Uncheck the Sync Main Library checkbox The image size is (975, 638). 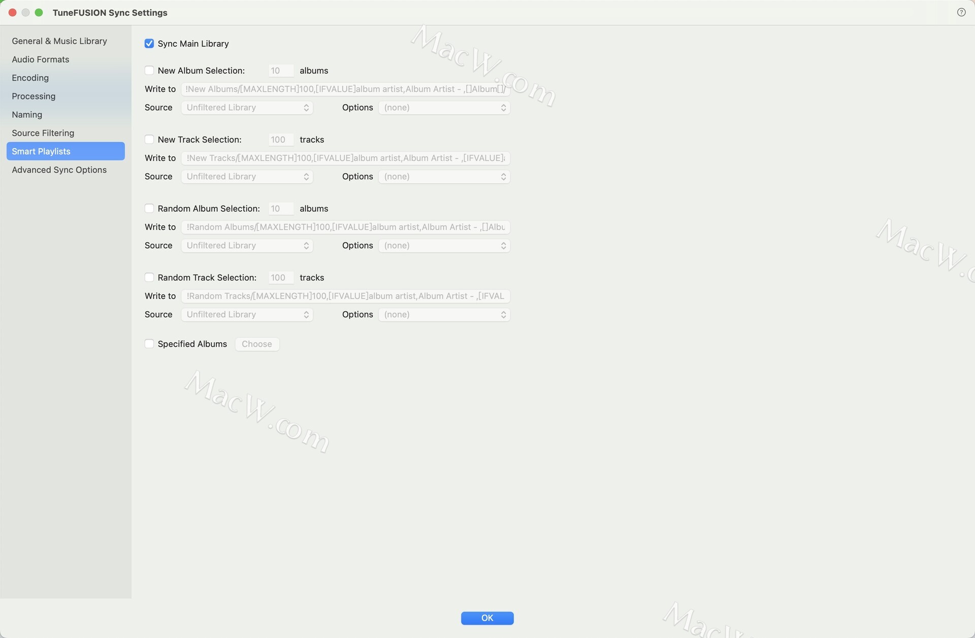149,44
